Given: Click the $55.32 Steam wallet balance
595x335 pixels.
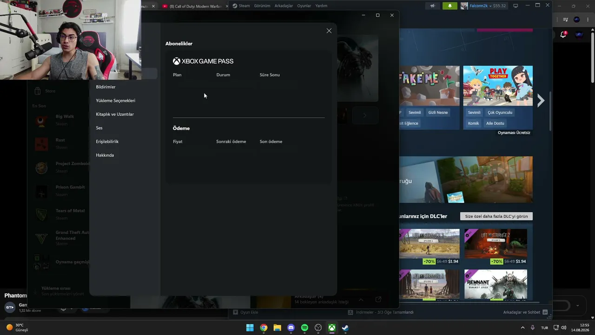Looking at the screenshot, I should 500,6.
